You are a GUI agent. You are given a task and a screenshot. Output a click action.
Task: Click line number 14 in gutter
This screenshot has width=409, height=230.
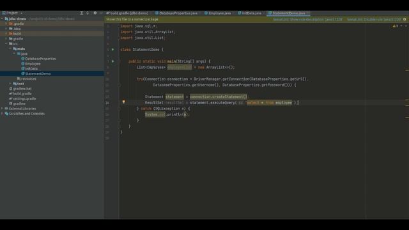click(107, 103)
